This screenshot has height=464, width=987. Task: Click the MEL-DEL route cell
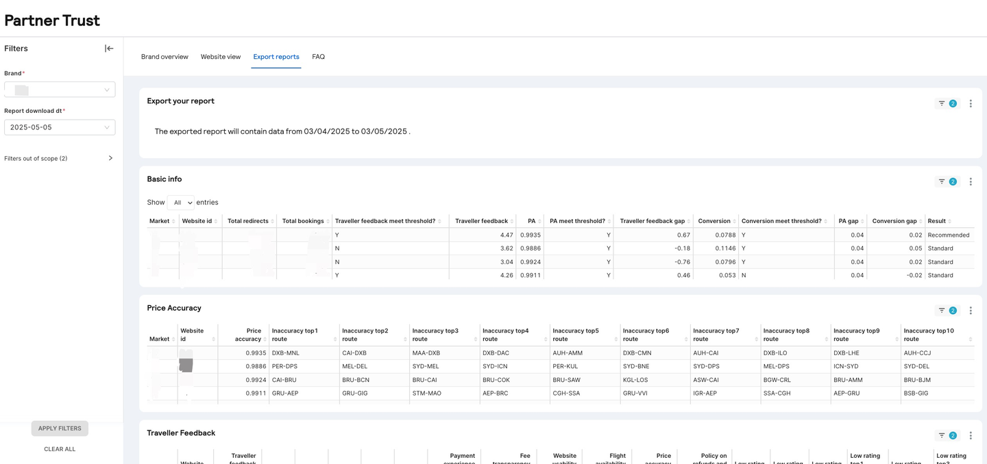click(356, 366)
